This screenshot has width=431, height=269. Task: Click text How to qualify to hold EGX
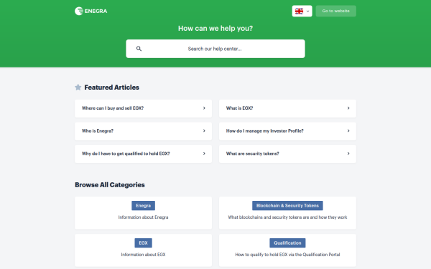point(287,255)
